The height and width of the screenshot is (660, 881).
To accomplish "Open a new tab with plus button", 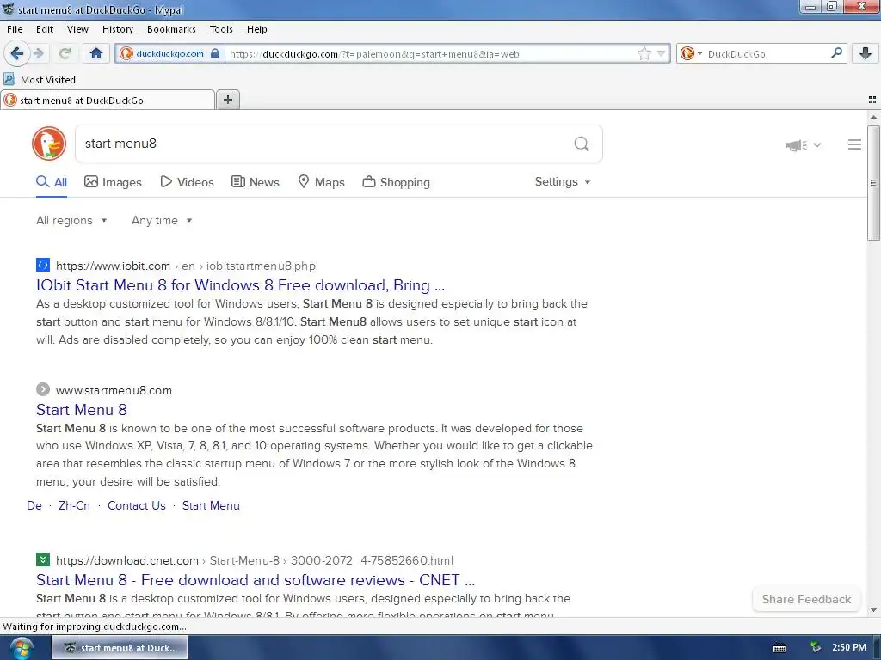I will pos(227,100).
